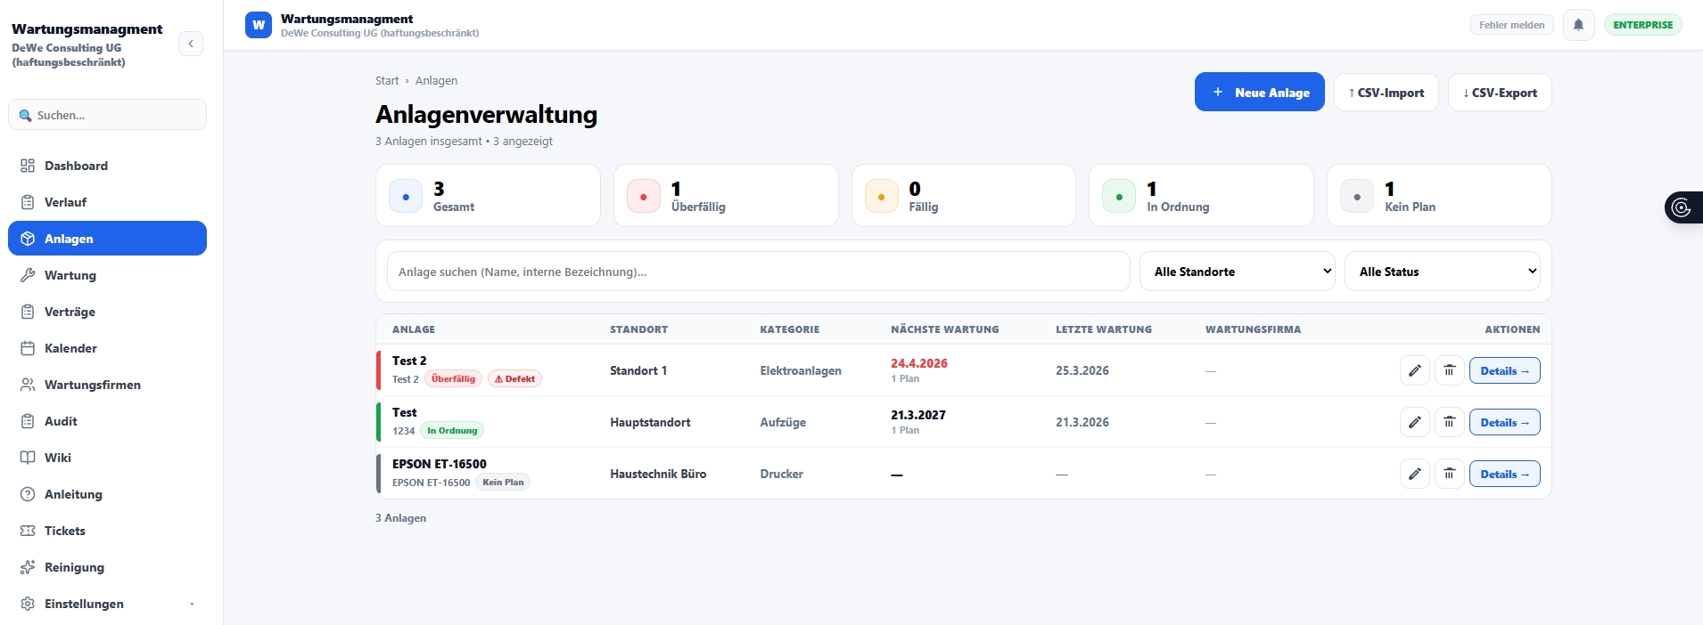The height and width of the screenshot is (625, 1703).
Task: Filter by the In Ordnung status card
Action: (1201, 196)
